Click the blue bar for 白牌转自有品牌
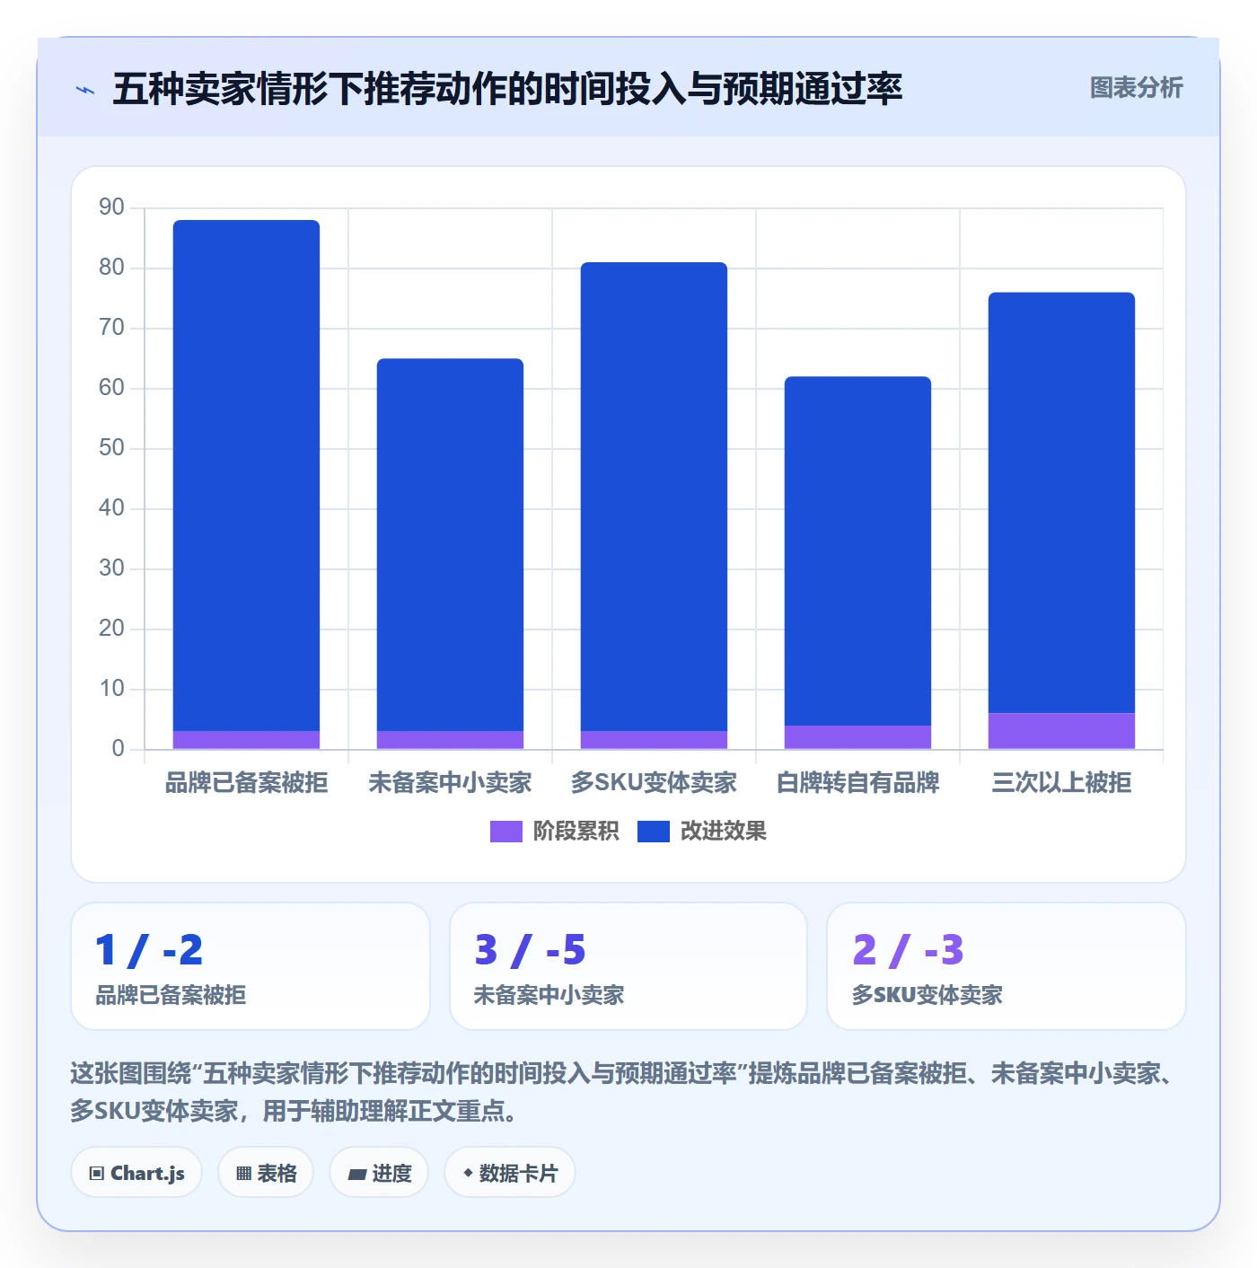This screenshot has width=1257, height=1268. pyautogui.click(x=857, y=550)
